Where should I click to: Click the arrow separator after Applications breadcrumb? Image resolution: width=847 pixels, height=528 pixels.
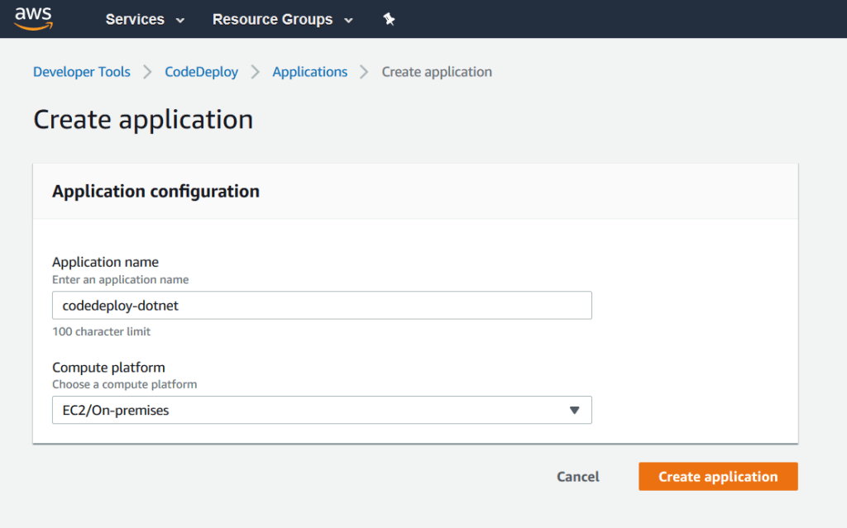pyautogui.click(x=365, y=72)
